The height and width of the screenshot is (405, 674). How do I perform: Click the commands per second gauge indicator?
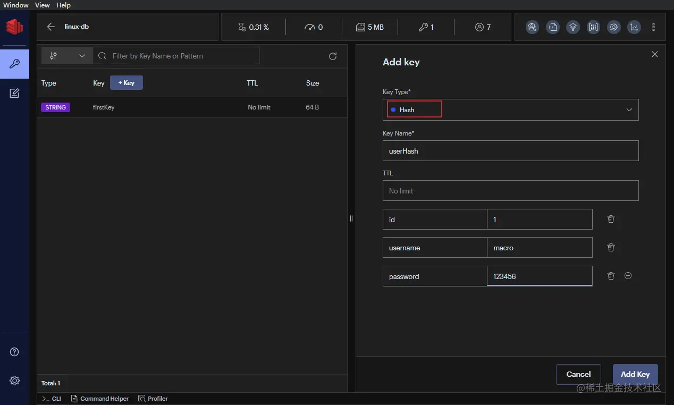click(314, 27)
